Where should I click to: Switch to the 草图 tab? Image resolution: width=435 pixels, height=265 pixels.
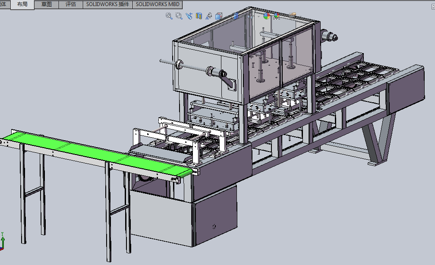[47, 5]
